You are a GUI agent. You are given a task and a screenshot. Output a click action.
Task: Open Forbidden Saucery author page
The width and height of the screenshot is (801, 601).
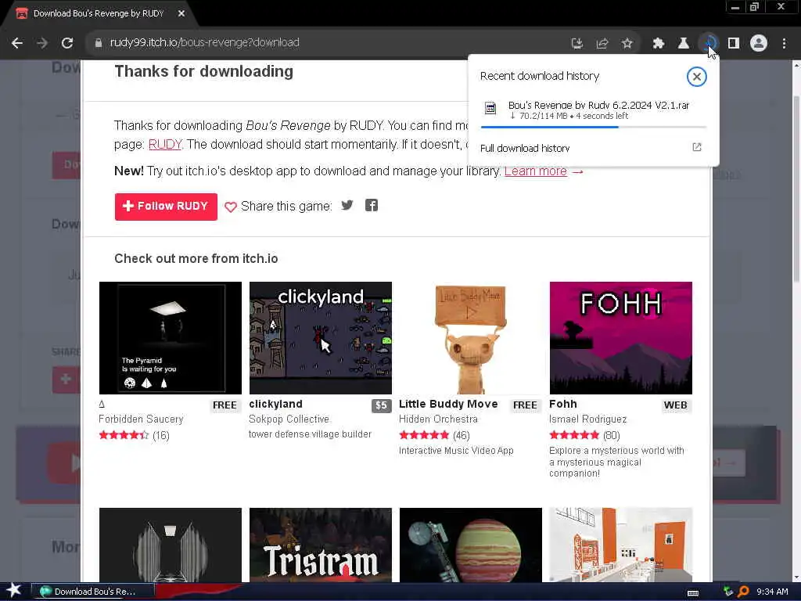click(x=141, y=419)
